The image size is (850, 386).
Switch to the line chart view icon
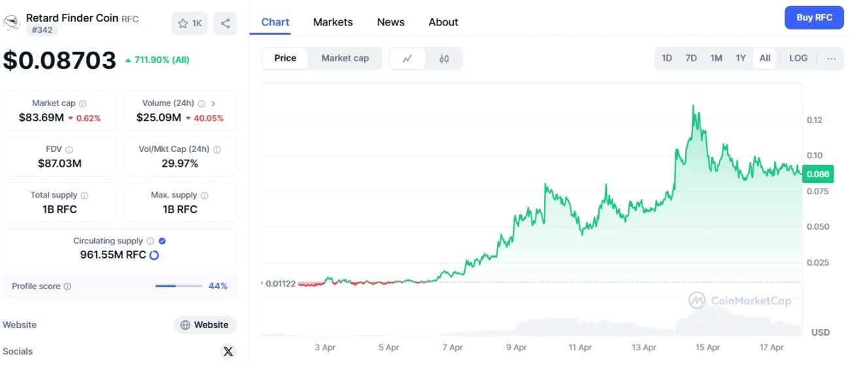click(x=407, y=58)
